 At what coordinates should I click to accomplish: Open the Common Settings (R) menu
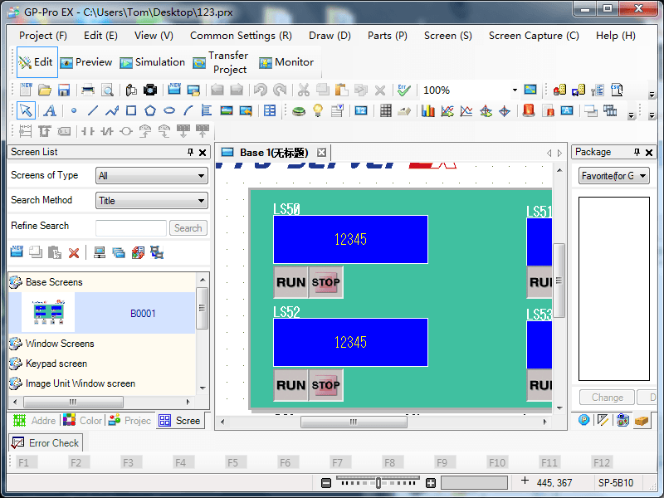(x=241, y=36)
